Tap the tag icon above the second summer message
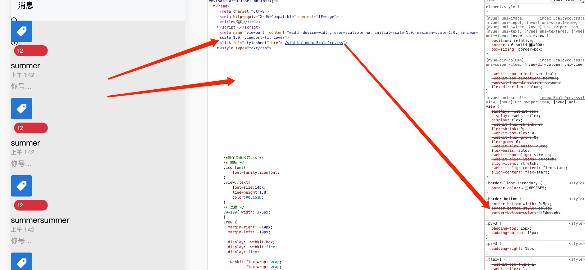The height and width of the screenshot is (270, 585). (21, 109)
